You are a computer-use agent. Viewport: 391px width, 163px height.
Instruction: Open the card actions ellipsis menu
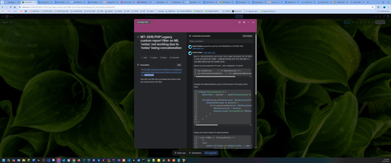pos(249,22)
